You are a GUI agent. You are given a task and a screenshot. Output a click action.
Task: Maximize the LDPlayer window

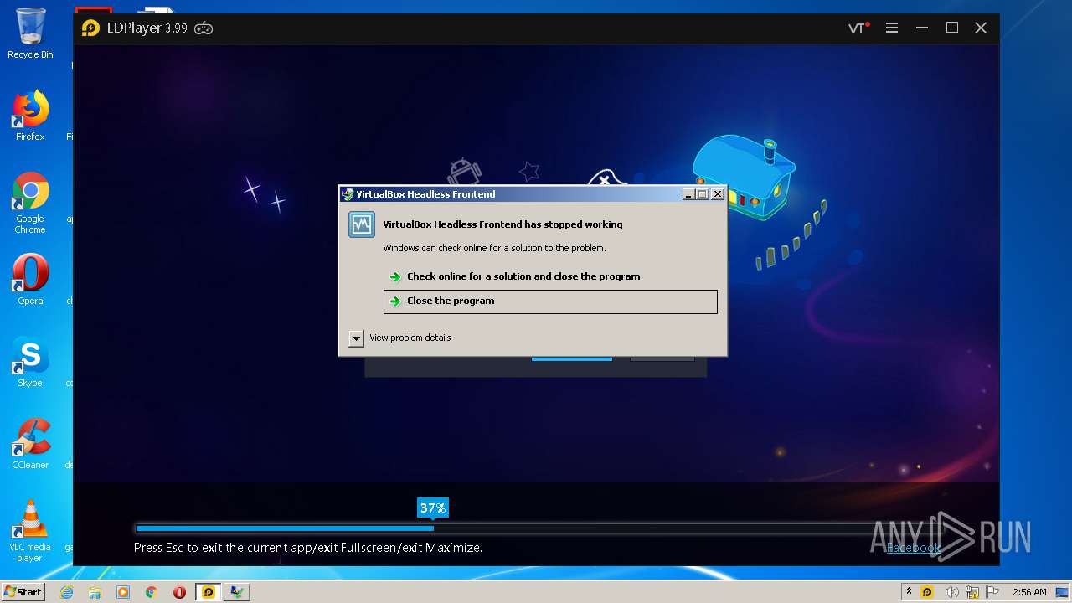click(x=952, y=28)
